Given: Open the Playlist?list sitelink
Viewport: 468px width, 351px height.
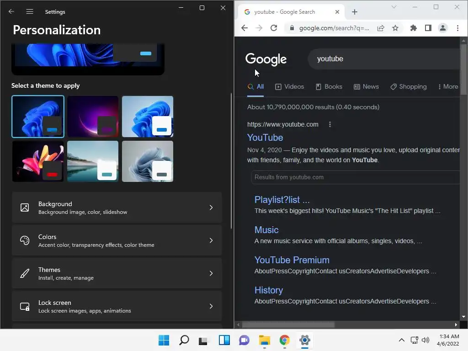Looking at the screenshot, I should (x=282, y=200).
